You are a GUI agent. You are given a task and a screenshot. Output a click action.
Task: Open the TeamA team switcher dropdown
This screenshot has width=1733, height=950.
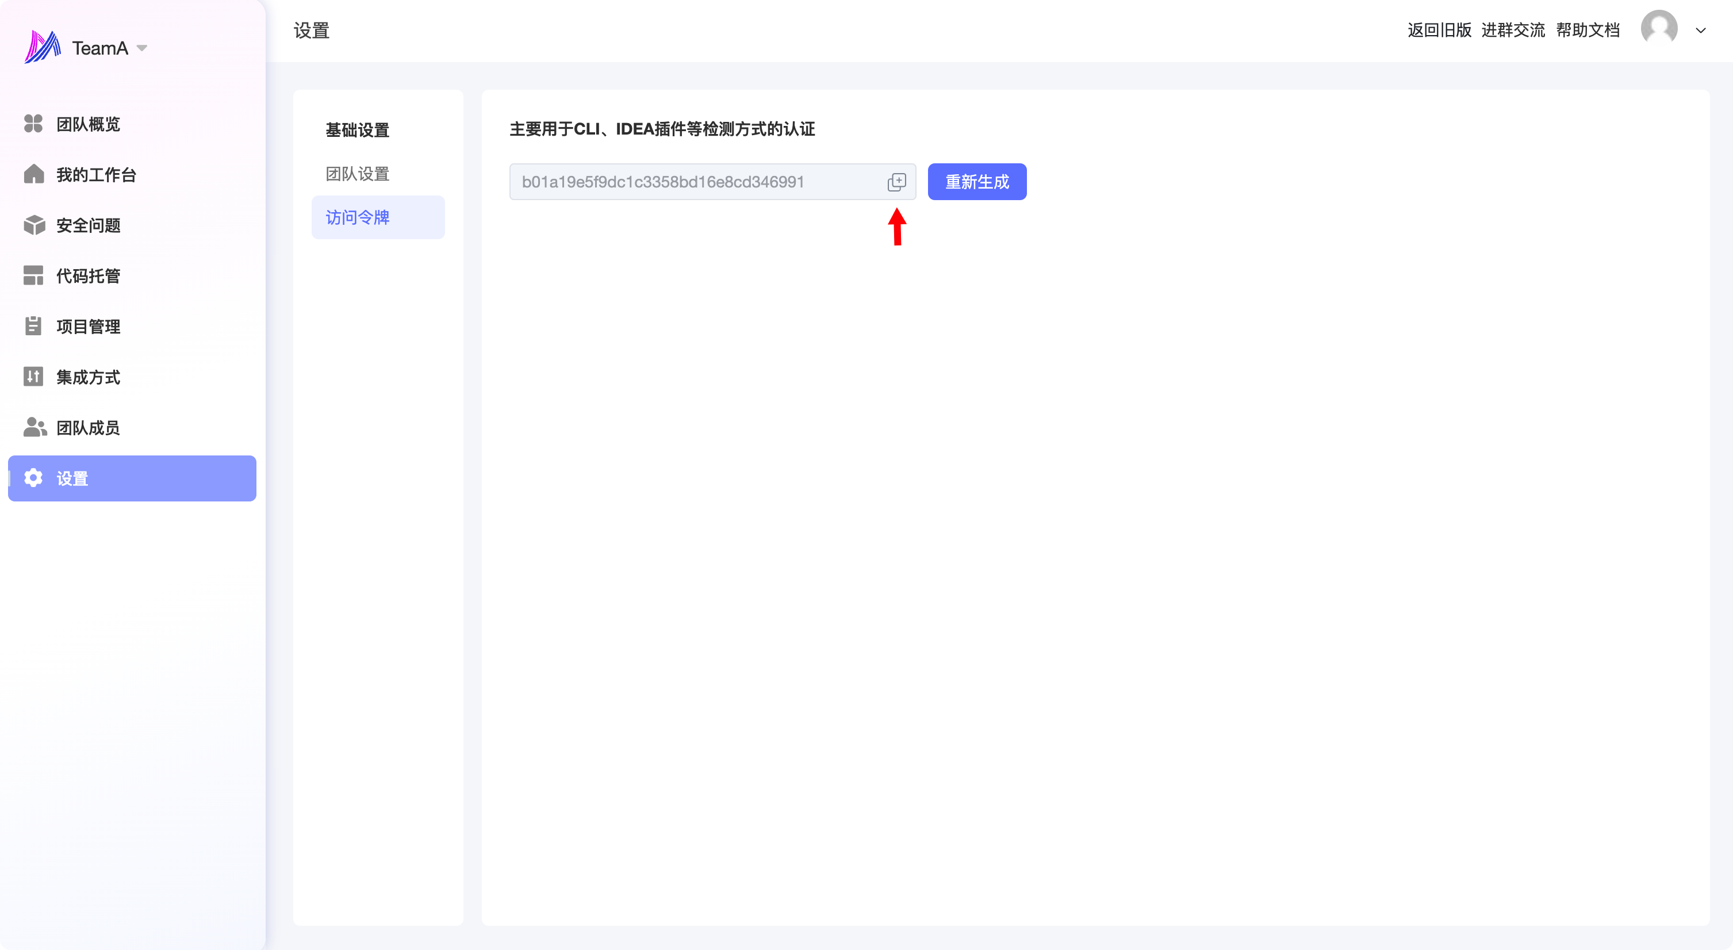coord(142,48)
